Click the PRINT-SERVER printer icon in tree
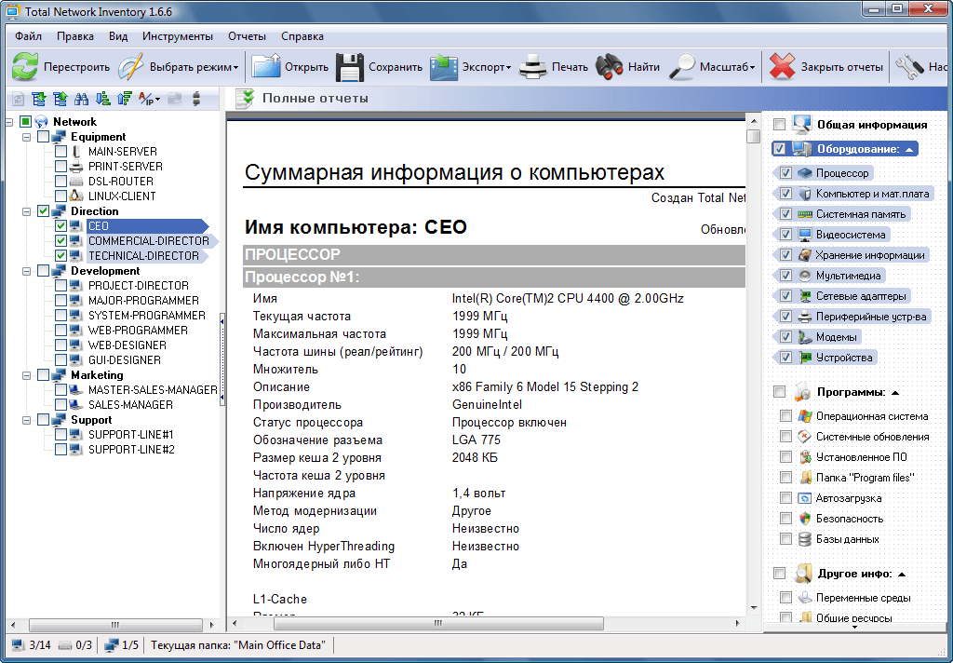The image size is (953, 663). (76, 166)
